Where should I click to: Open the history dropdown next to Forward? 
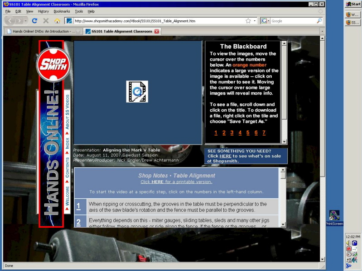[26, 21]
